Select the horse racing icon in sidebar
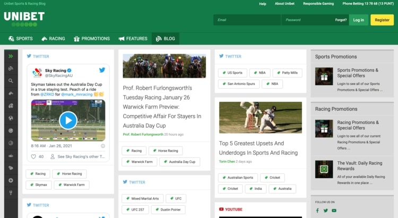The width and height of the screenshot is (398, 218). coord(11,93)
